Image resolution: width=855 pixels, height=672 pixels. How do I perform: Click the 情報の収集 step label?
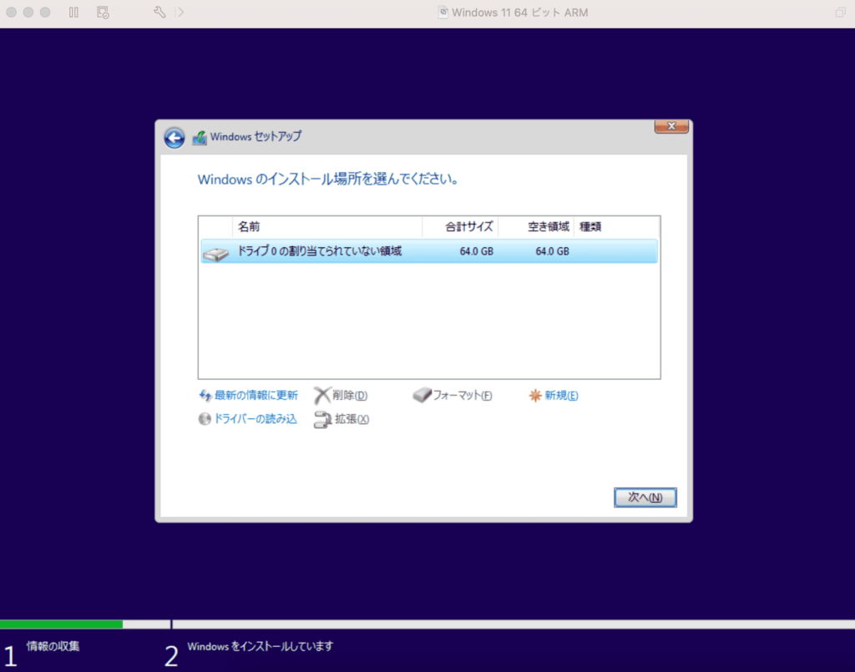pyautogui.click(x=53, y=646)
